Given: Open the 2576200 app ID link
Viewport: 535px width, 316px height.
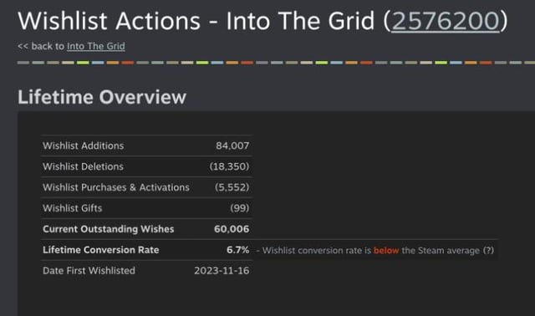Looking at the screenshot, I should (x=446, y=21).
